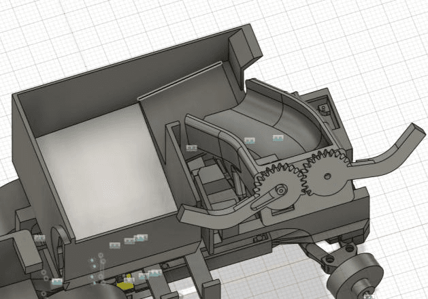Click the right gear with the center hole
Viewport: 428px width, 299px height.
click(x=326, y=174)
